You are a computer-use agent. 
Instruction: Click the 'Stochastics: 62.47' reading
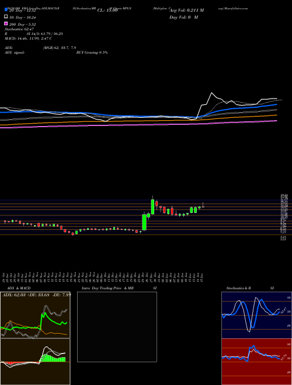tap(19, 29)
